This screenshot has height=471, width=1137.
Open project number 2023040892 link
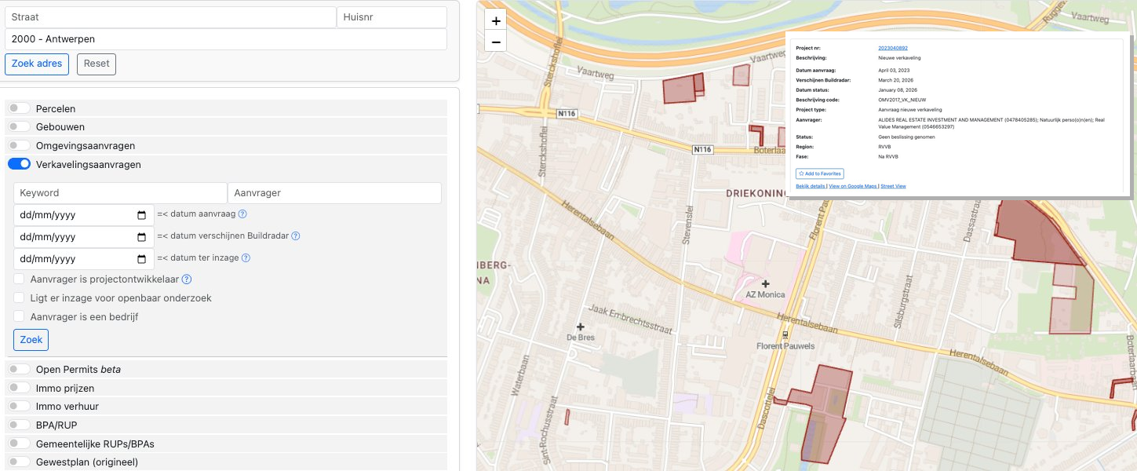(x=892, y=48)
